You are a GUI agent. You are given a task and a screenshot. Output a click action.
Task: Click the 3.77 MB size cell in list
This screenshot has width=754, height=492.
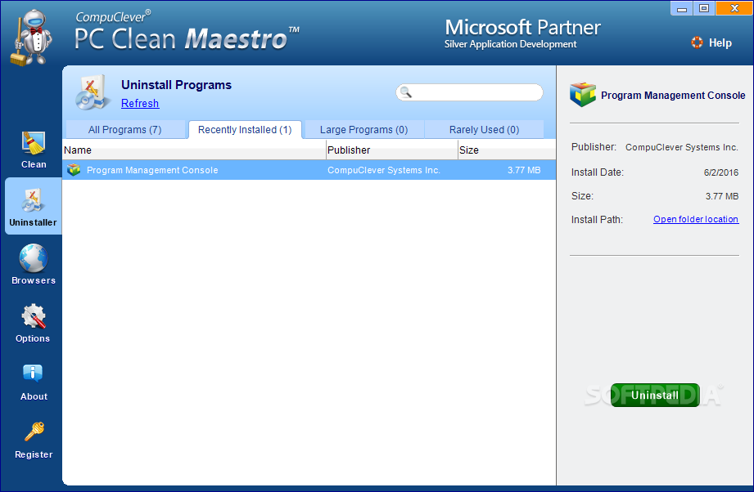[524, 170]
